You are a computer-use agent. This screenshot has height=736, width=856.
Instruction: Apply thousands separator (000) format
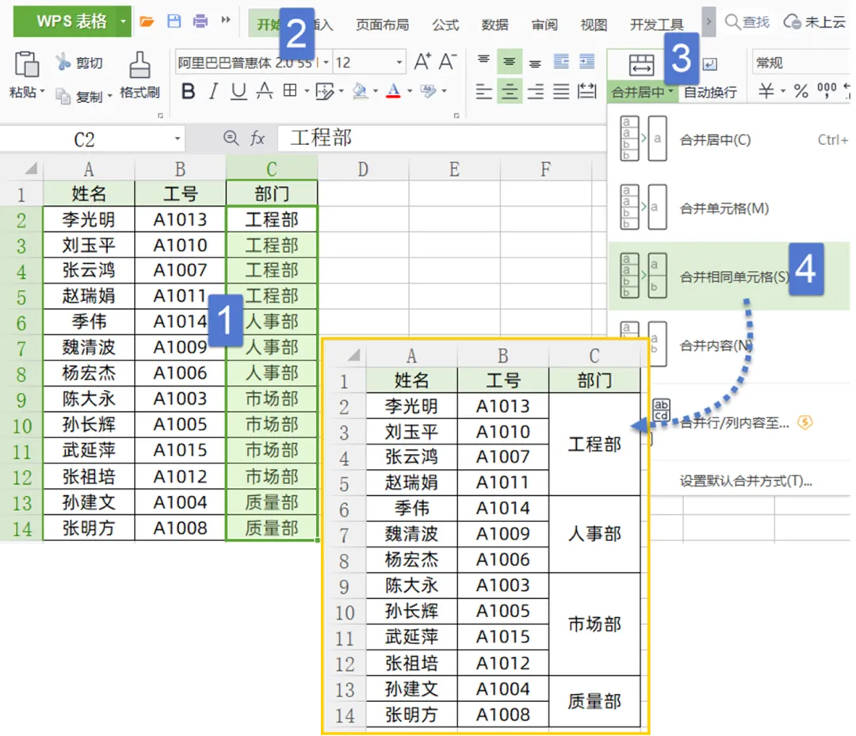coord(826,90)
